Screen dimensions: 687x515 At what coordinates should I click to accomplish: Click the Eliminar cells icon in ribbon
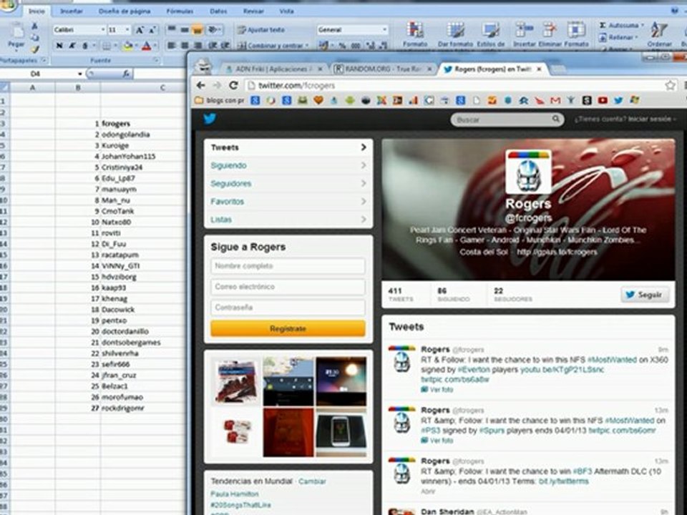[x=550, y=34]
